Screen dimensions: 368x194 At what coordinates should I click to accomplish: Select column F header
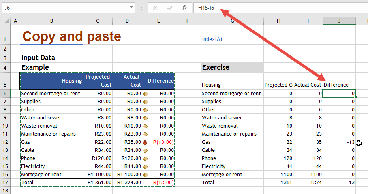coord(188,21)
